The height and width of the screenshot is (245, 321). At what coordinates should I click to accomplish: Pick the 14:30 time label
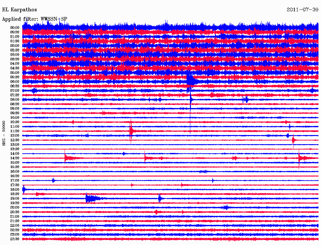point(15,158)
